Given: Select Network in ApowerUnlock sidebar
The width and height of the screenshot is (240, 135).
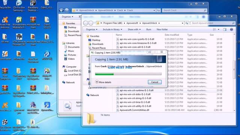Looking at the screenshot, I should click(x=93, y=95).
